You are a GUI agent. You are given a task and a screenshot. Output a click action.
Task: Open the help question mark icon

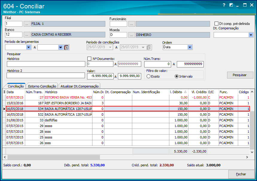coord(224,5)
